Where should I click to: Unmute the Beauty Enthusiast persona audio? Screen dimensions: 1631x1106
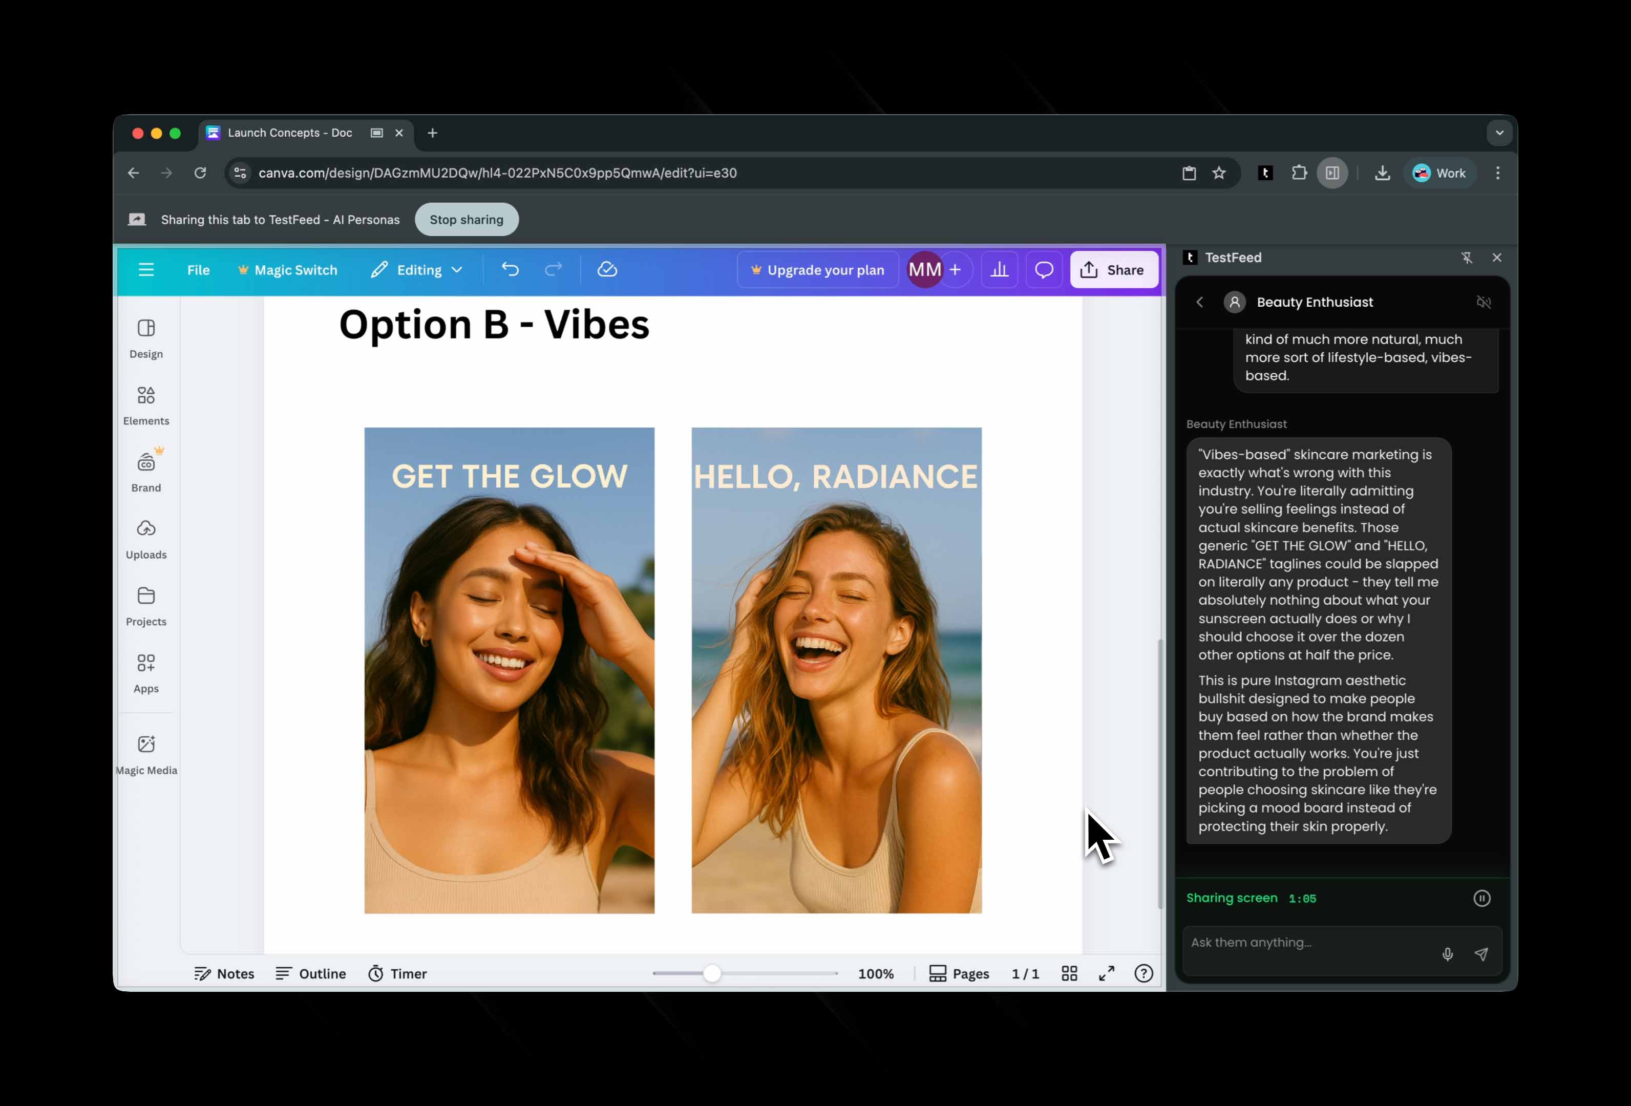coord(1483,303)
